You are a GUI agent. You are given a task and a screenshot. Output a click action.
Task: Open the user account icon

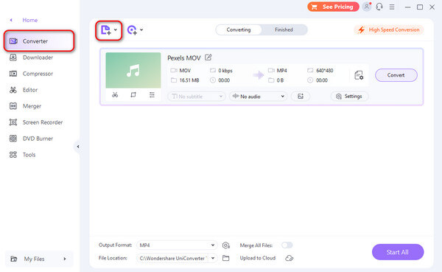pos(366,7)
